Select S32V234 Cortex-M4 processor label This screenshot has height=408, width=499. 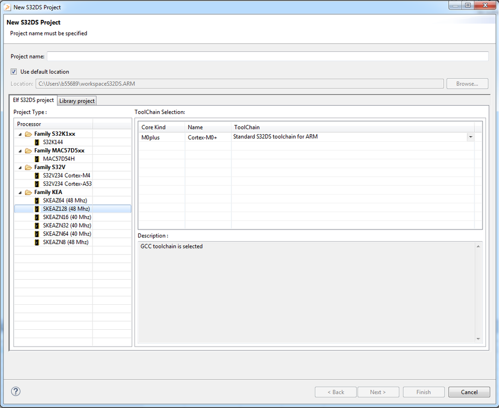click(66, 176)
